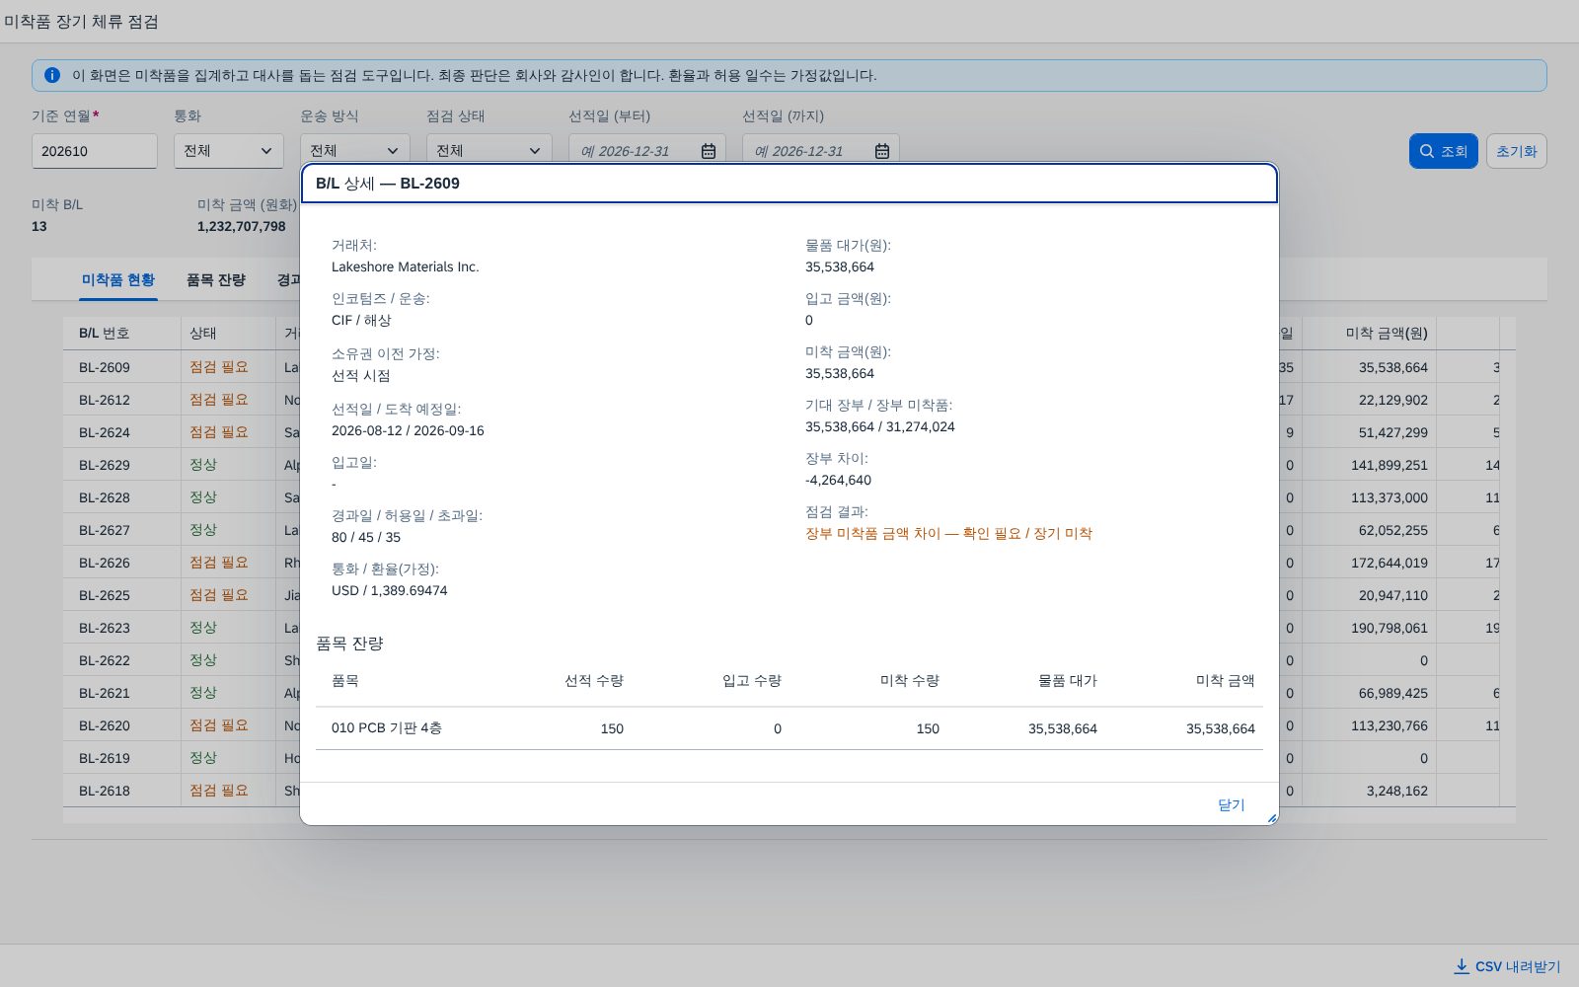
Task: Grab the dialog resize handle corner
Action: 1272,818
